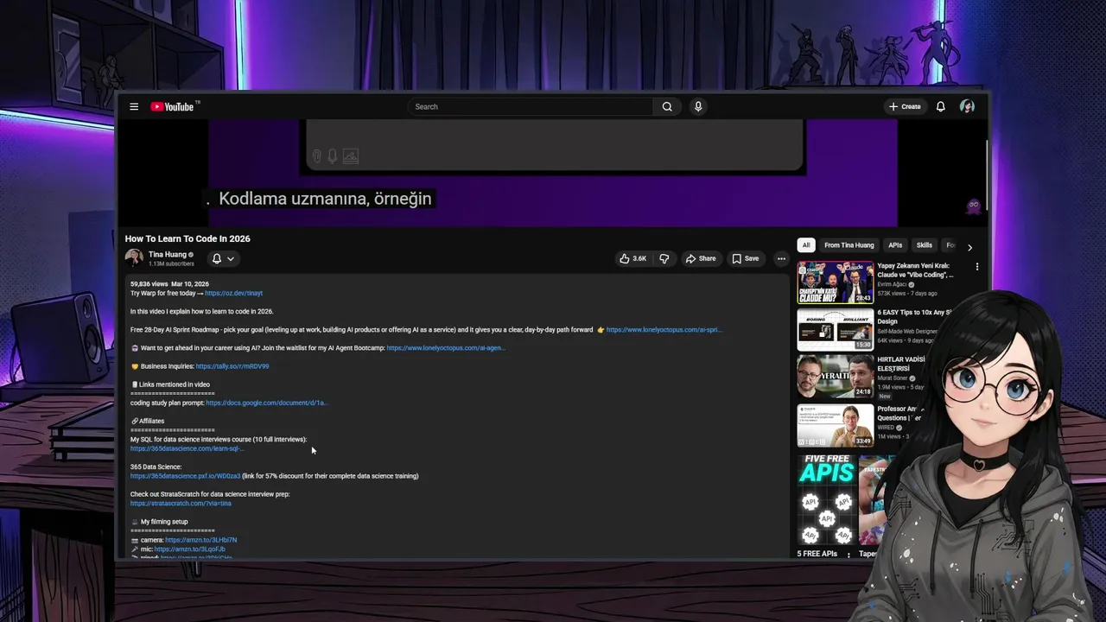1106x622 pixels.
Task: Select the All filter chip
Action: pyautogui.click(x=806, y=245)
